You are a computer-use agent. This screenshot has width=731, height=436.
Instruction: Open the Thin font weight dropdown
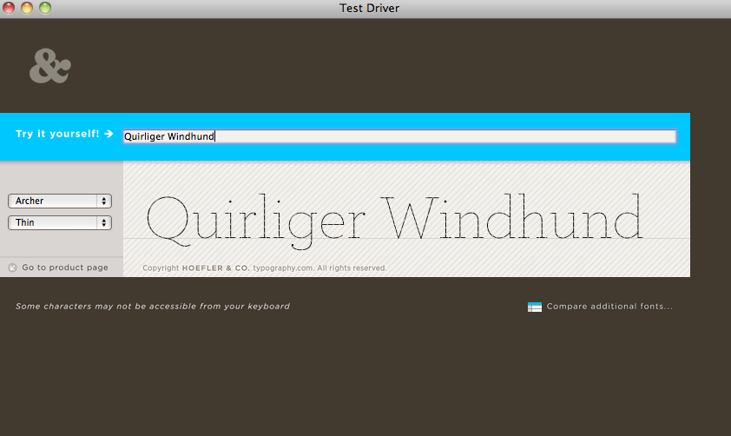(60, 222)
